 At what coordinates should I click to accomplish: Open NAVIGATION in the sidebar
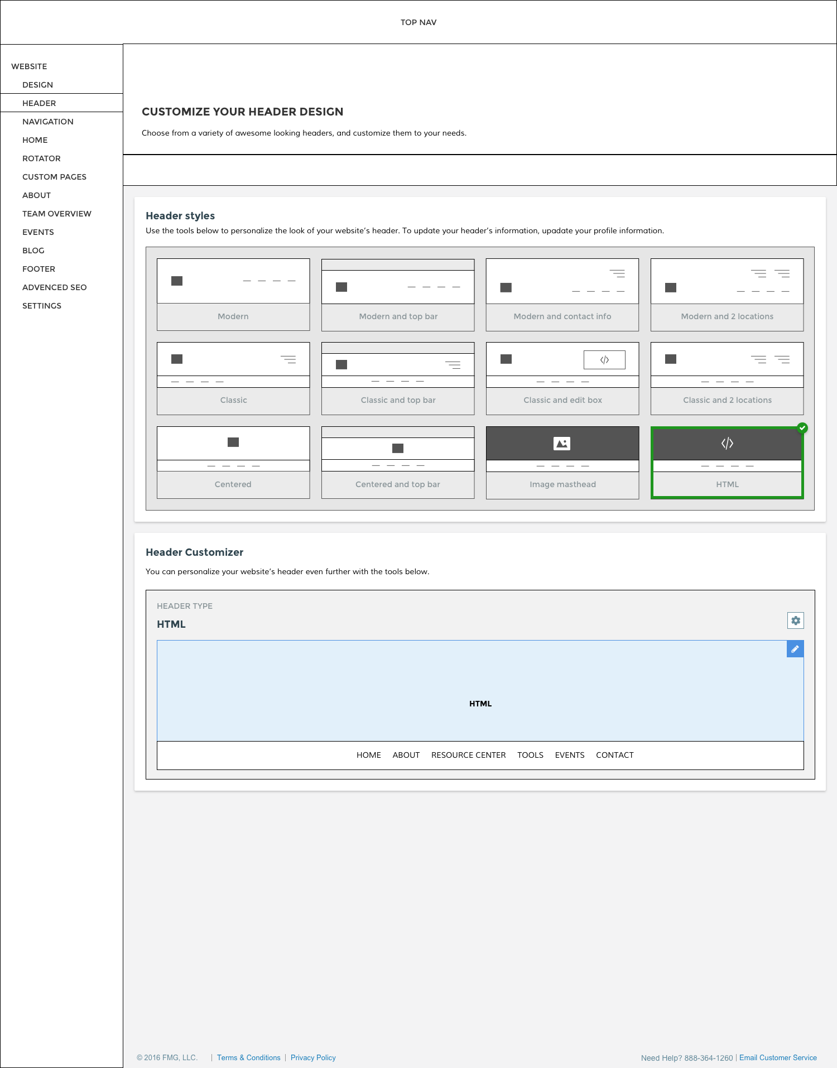click(x=47, y=122)
